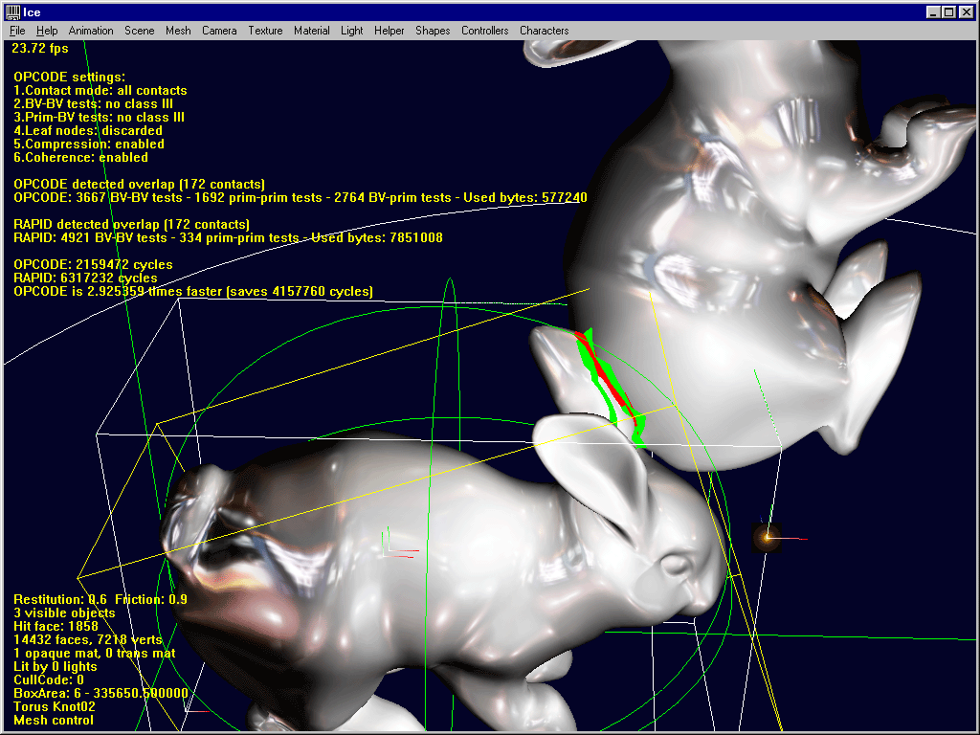Open the Material menu
The width and height of the screenshot is (980, 735).
[312, 31]
